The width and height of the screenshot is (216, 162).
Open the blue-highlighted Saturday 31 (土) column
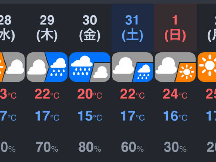tap(133, 28)
